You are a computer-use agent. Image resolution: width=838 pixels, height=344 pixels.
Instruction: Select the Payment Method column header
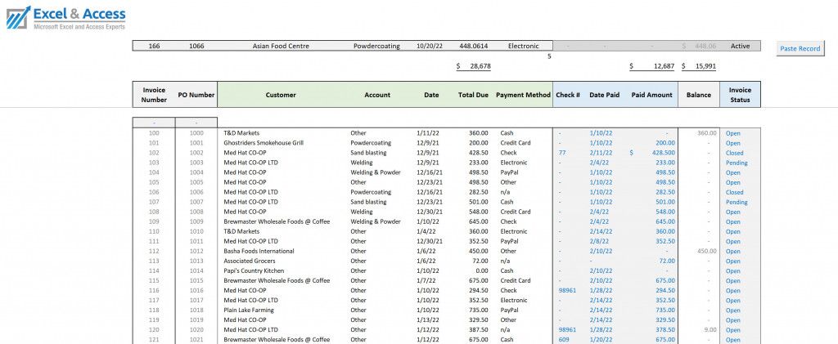(x=523, y=95)
